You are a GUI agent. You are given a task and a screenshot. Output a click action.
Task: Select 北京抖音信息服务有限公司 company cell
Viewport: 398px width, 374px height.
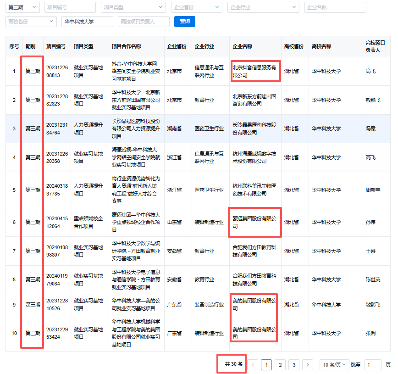point(255,72)
